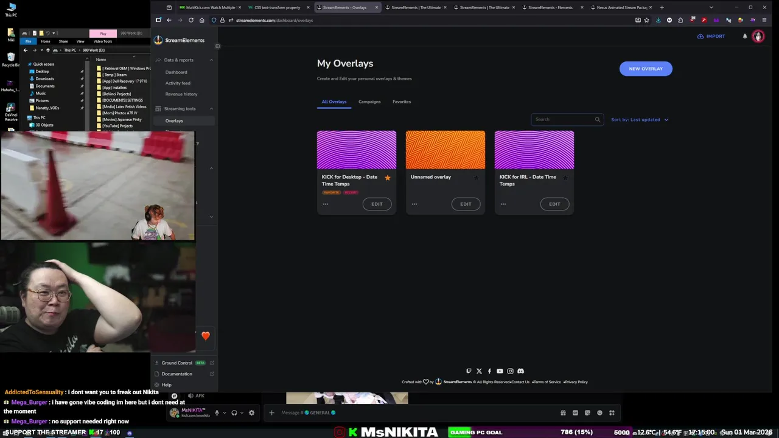This screenshot has height=438, width=779.
Task: Open a new browser tab
Action: (662, 7)
